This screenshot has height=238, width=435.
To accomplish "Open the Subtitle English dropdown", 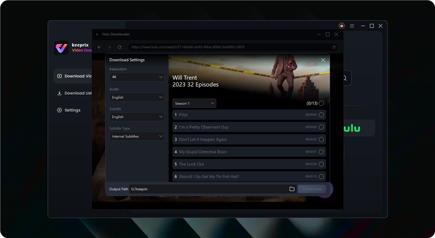I will 137,117.
